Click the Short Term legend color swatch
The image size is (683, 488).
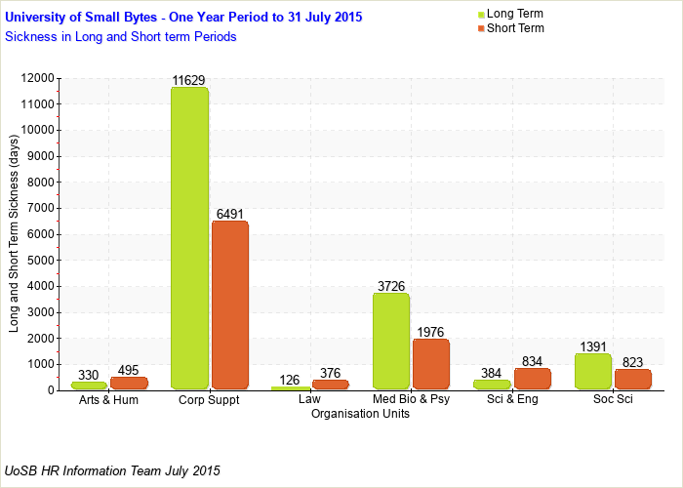[x=481, y=28]
